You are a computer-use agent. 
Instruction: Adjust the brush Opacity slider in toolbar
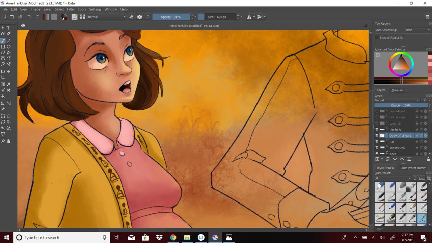tap(171, 17)
